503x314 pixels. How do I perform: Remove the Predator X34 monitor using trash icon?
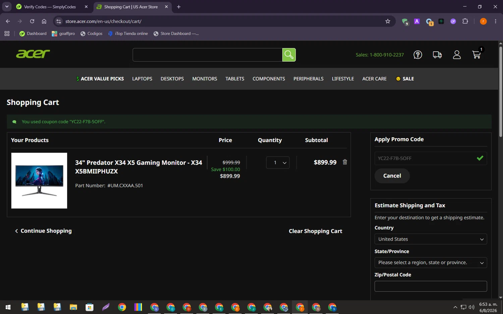tap(345, 162)
